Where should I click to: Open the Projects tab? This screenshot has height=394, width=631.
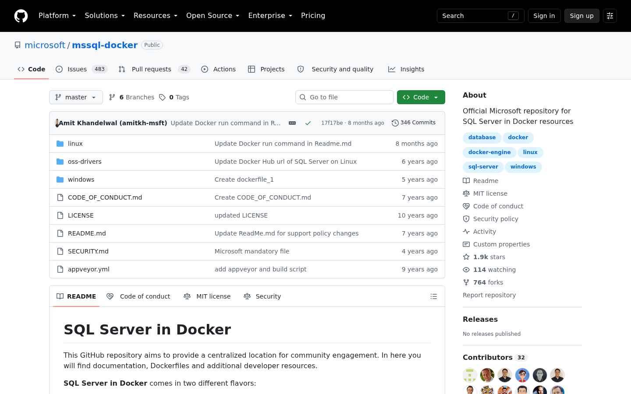click(x=266, y=69)
